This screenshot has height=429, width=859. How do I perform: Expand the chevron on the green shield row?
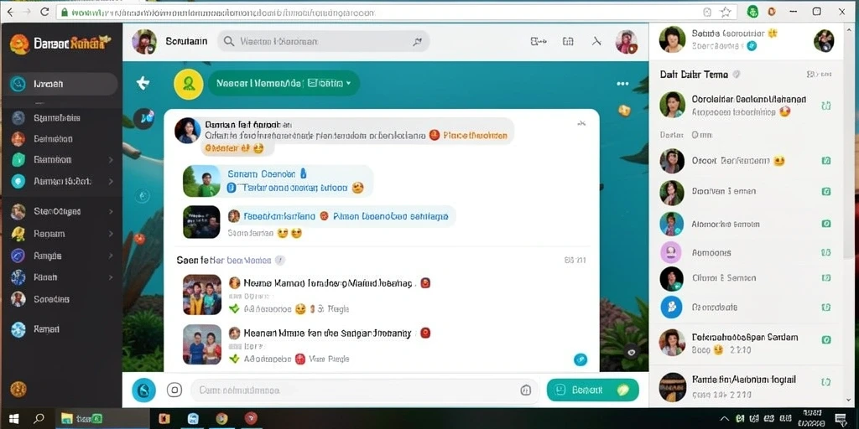click(111, 160)
